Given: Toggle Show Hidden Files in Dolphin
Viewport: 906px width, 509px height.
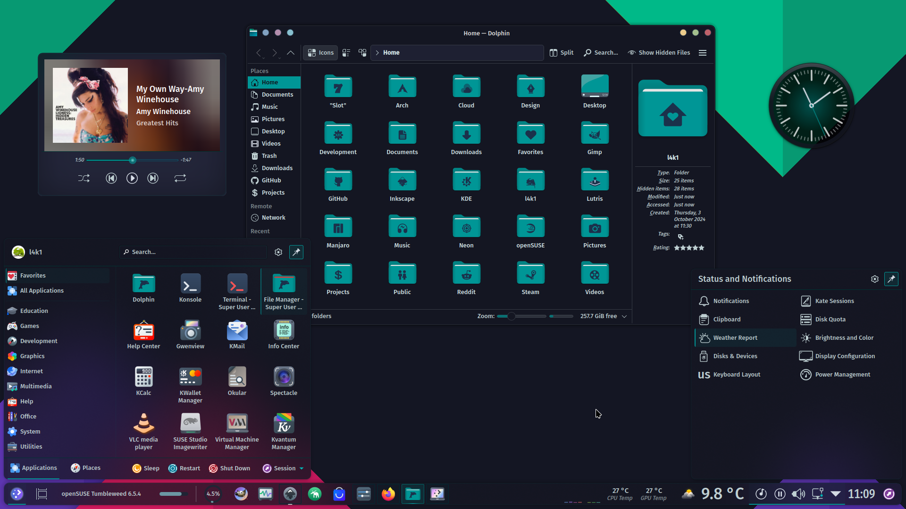Looking at the screenshot, I should (x=659, y=52).
